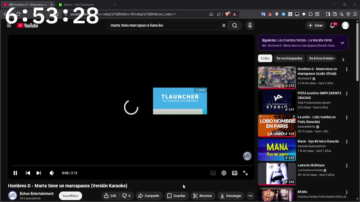Open menu for PISTA acustico video
This screenshot has width=360, height=202.
[346, 93]
